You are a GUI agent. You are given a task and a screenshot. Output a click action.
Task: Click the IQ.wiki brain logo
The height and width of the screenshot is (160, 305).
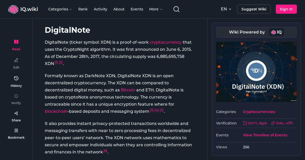(x=13, y=9)
